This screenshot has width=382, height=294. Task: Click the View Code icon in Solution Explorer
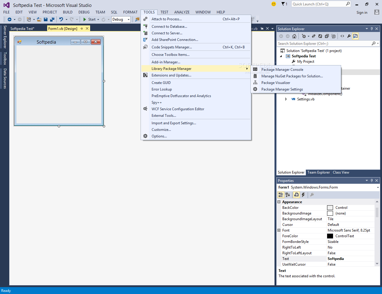tap(342, 36)
